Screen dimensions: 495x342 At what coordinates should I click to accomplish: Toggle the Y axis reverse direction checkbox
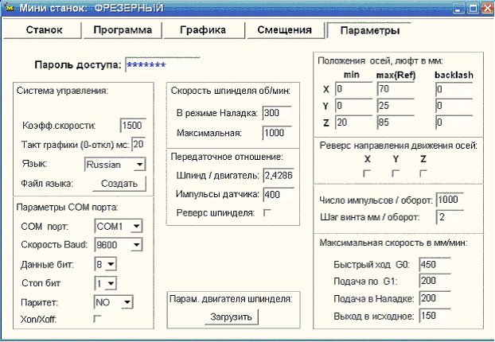(396, 173)
